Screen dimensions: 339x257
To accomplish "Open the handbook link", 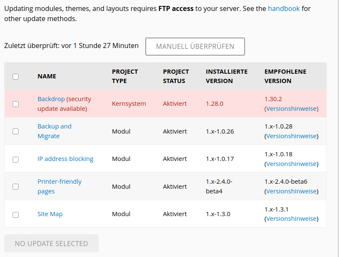I will tap(283, 8).
